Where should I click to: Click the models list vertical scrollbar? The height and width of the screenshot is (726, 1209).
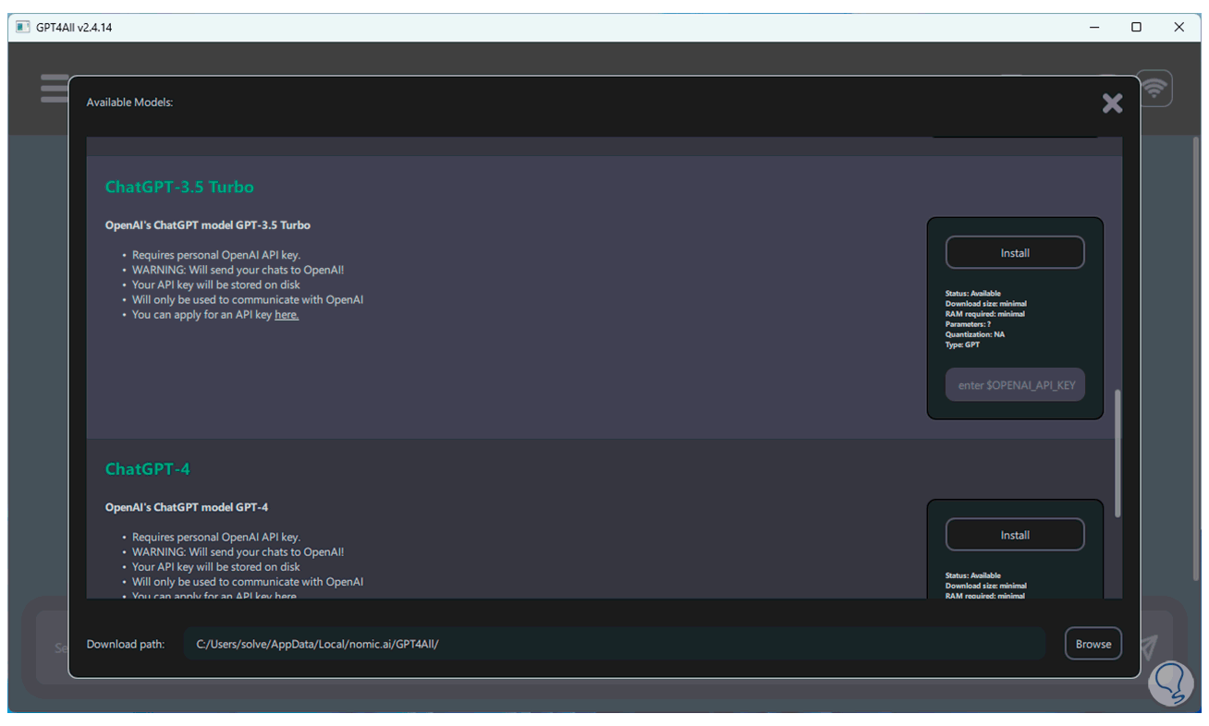[x=1118, y=453]
